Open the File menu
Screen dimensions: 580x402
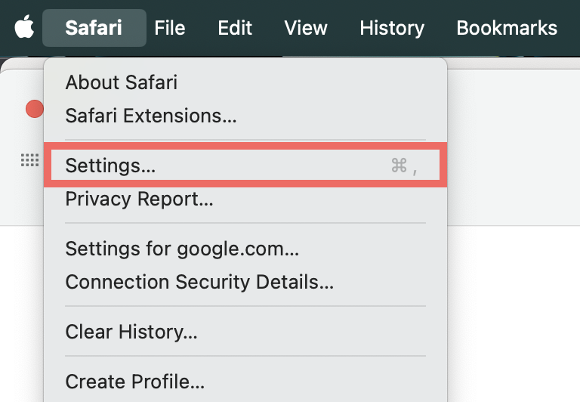pos(170,29)
